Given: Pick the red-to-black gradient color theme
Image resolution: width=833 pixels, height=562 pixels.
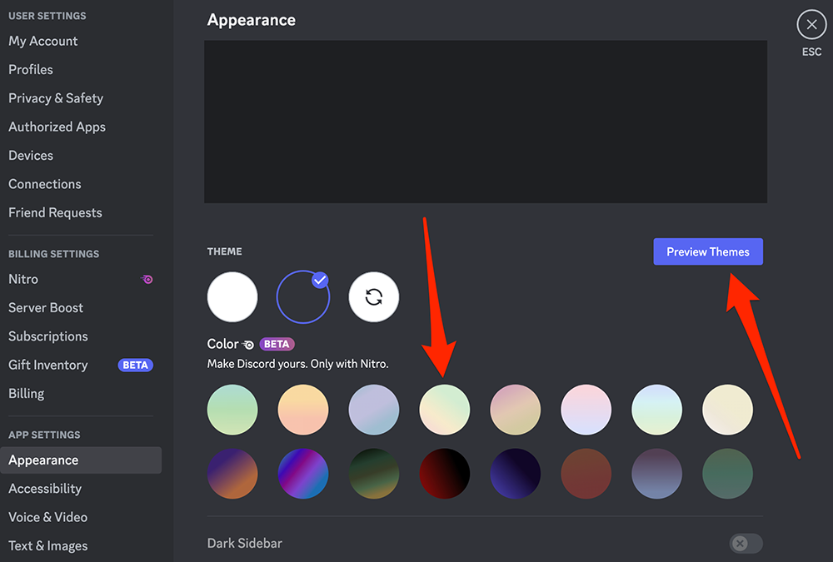Looking at the screenshot, I should click(x=444, y=474).
